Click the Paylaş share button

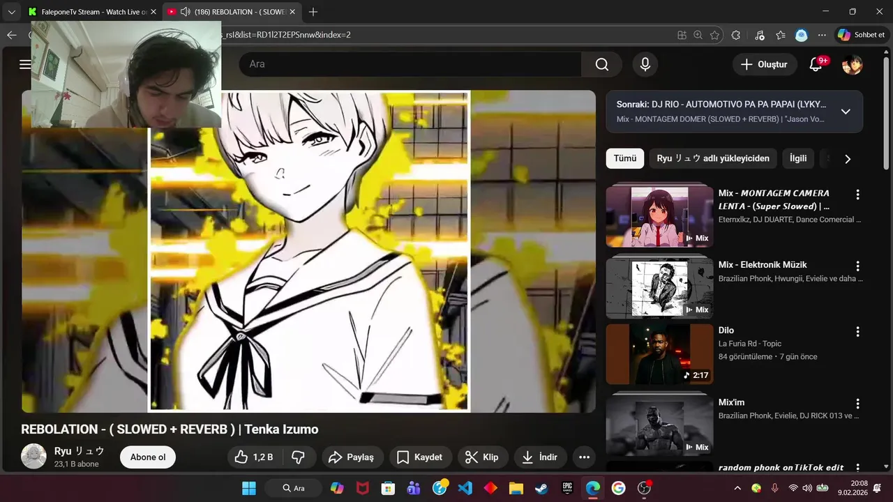point(352,457)
